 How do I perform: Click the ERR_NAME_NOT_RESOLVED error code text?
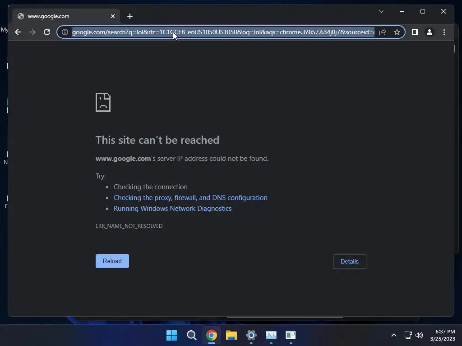[x=129, y=226]
